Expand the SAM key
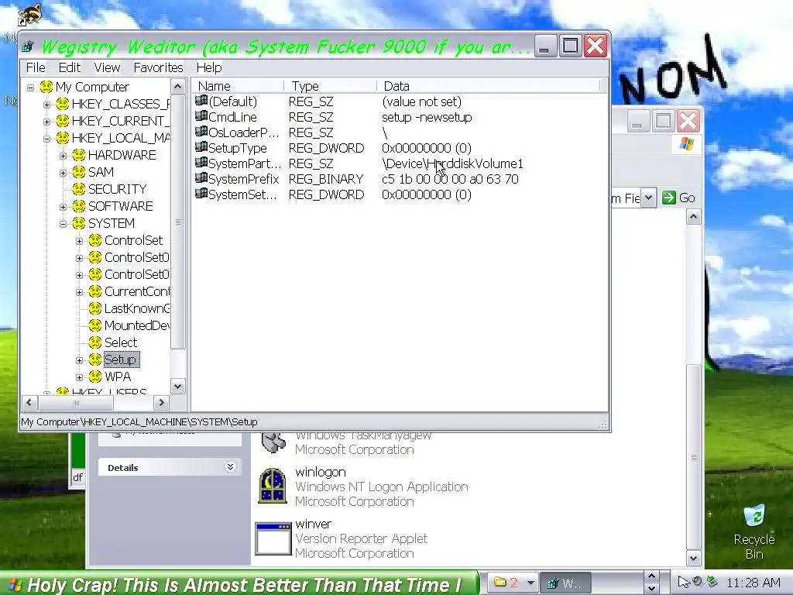Screen dimensions: 793x595 (64, 173)
